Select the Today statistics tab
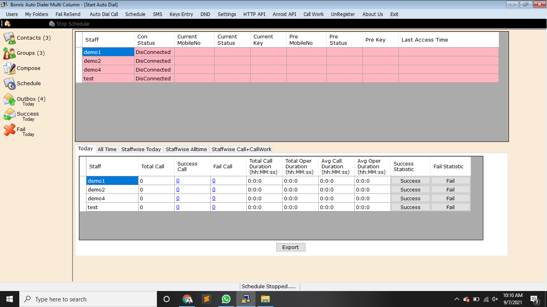 tap(85, 149)
